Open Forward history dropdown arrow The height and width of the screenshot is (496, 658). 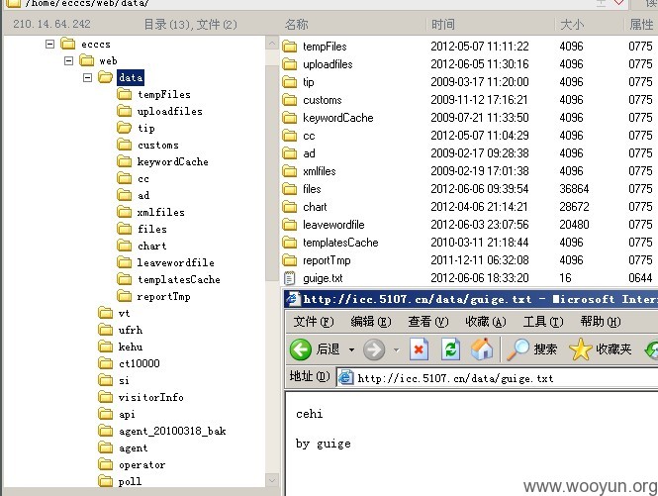click(396, 349)
